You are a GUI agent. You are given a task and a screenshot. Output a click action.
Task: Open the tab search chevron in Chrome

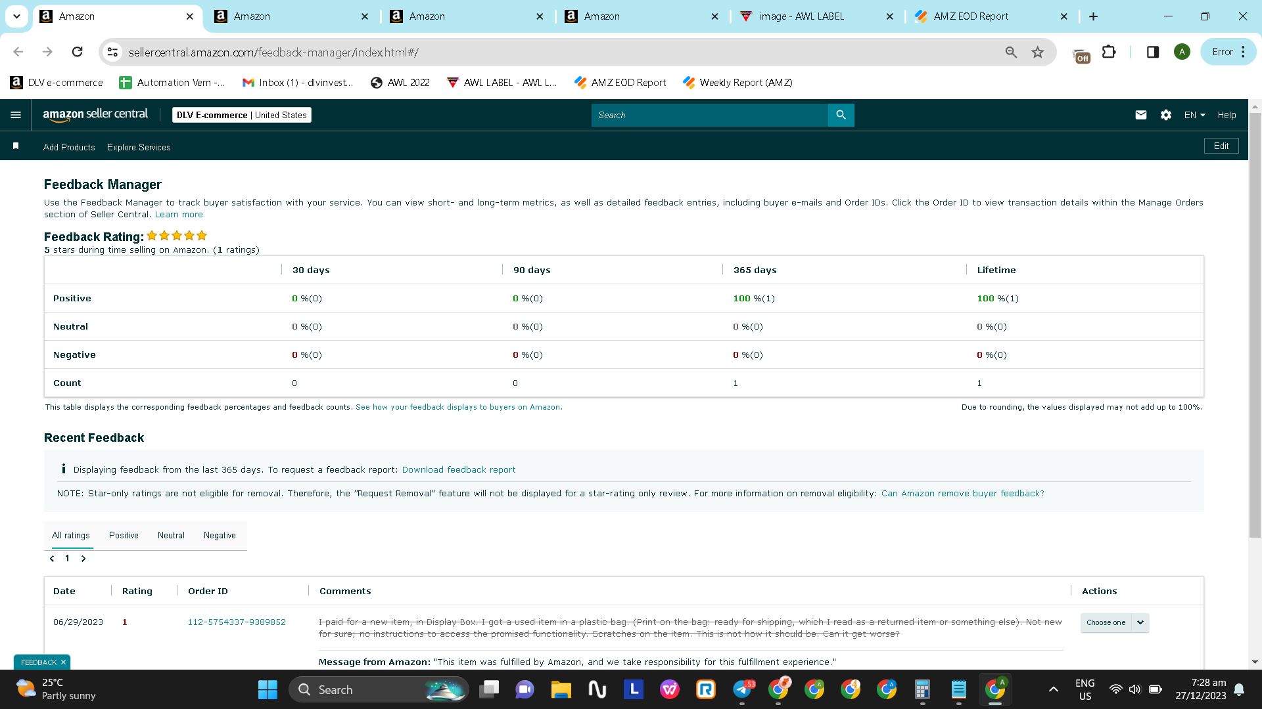[16, 16]
